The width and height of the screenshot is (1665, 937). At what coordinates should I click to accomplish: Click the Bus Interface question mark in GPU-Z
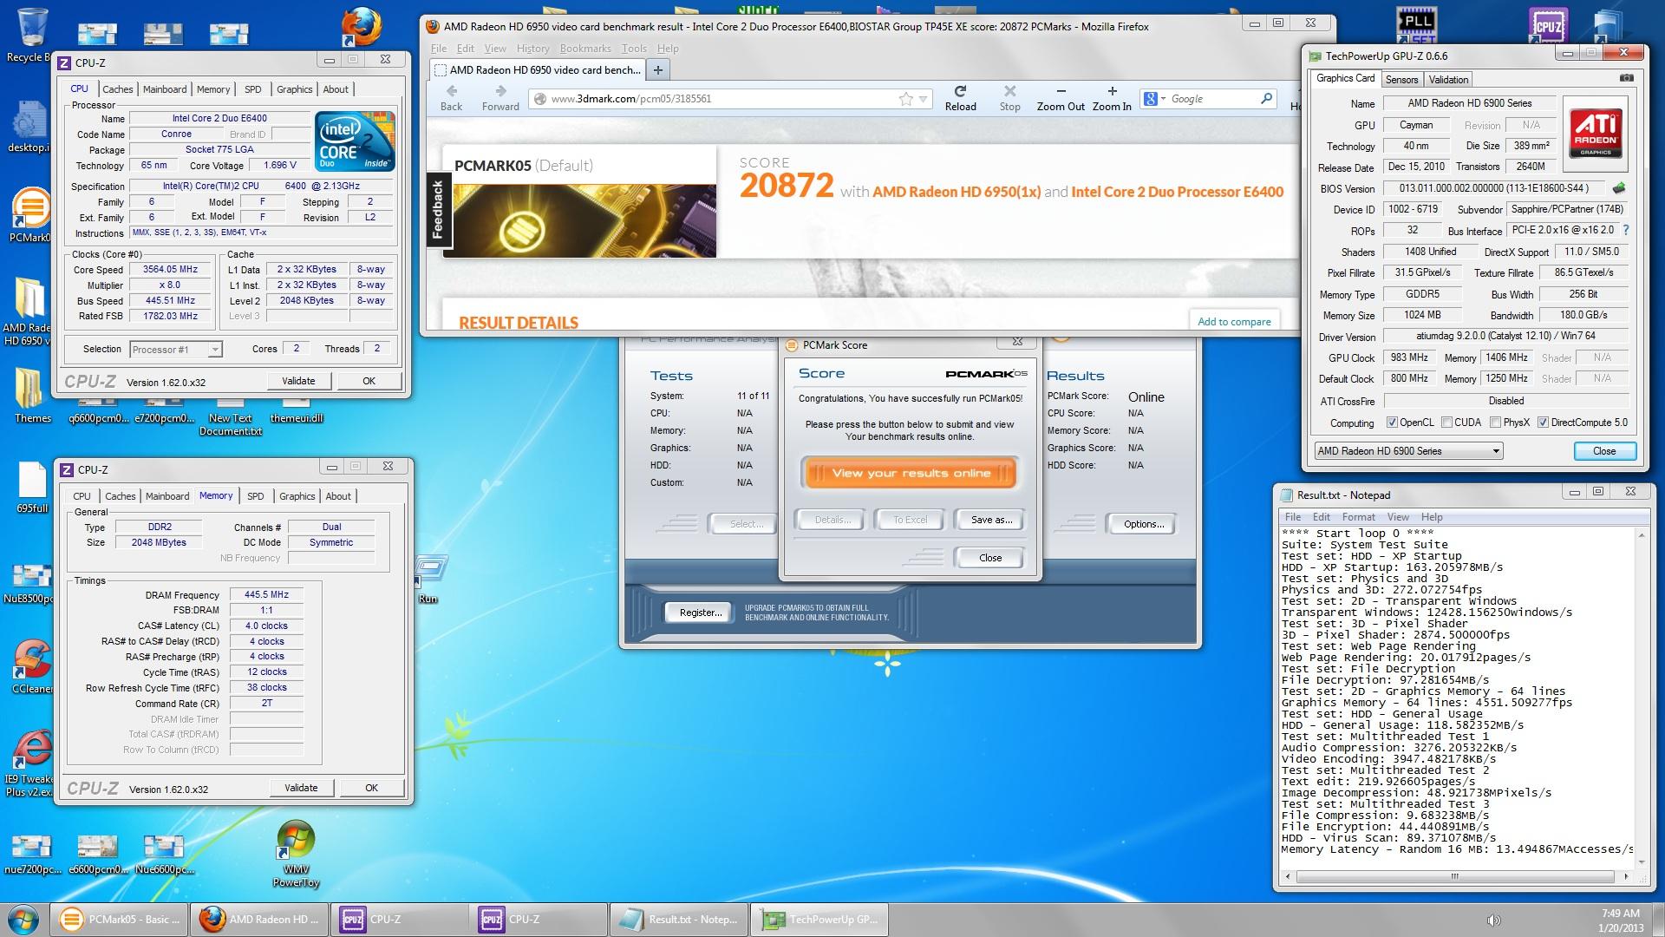[x=1625, y=230]
